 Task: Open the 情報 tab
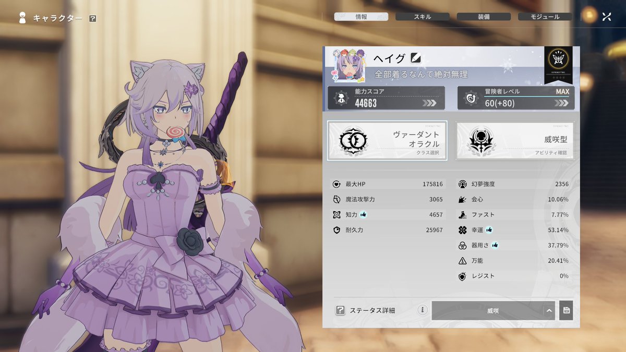click(x=361, y=17)
